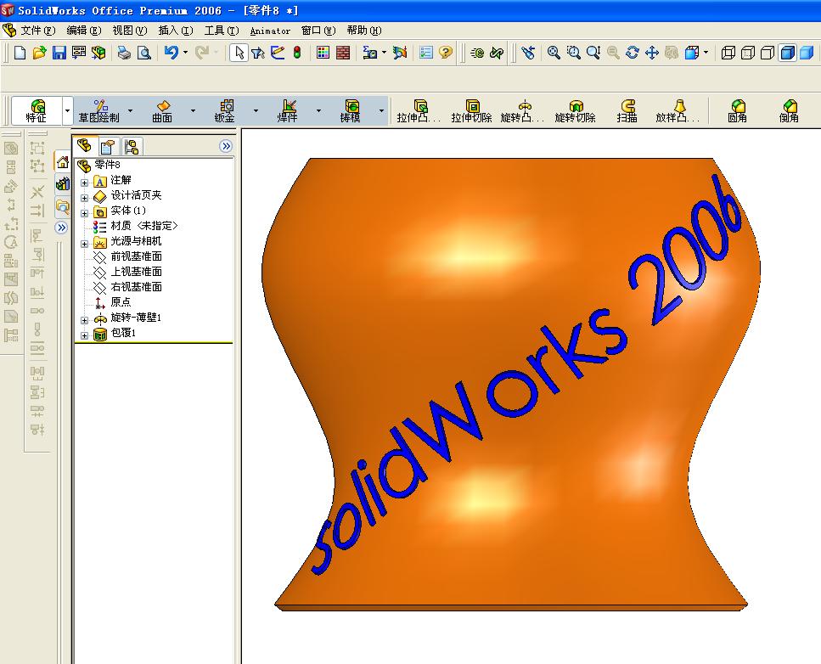The width and height of the screenshot is (821, 664).
Task: Switch to Shaded display mode
Action: click(x=807, y=53)
